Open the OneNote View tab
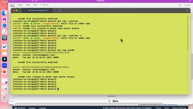The width and height of the screenshot is (193, 109). pos(35,5)
